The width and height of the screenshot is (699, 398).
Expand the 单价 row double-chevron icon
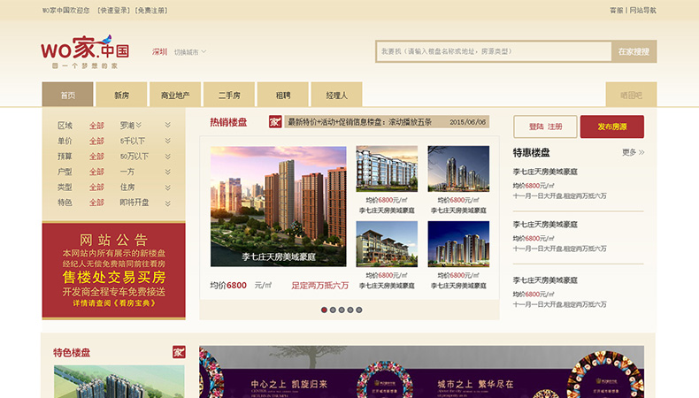(167, 141)
